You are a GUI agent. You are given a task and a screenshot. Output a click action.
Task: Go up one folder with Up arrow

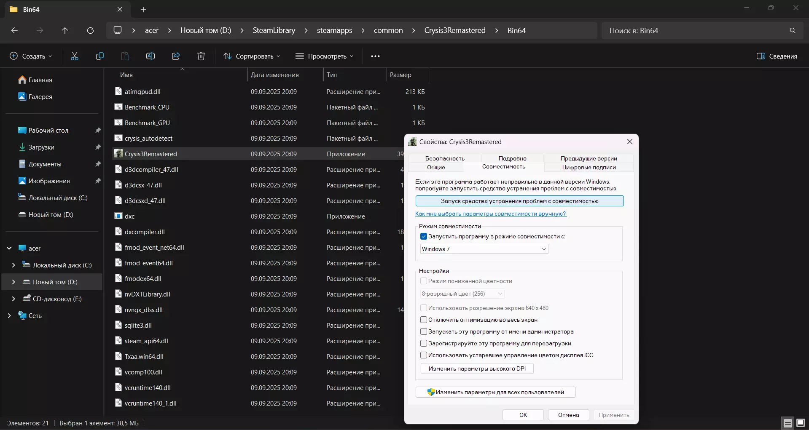[x=65, y=30]
